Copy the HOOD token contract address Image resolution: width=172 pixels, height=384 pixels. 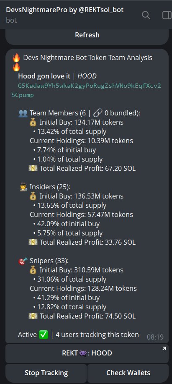(x=86, y=91)
